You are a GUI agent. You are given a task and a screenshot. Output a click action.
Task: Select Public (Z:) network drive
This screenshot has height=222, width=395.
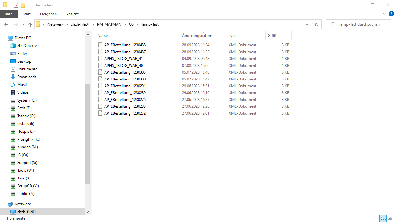click(26, 194)
